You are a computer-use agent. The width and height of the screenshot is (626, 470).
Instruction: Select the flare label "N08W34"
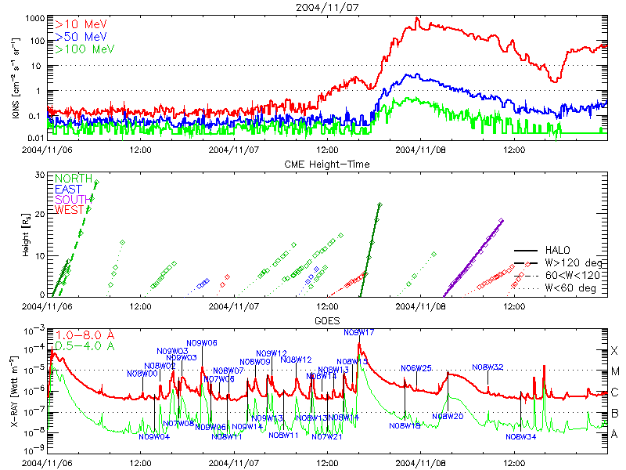click(x=520, y=437)
